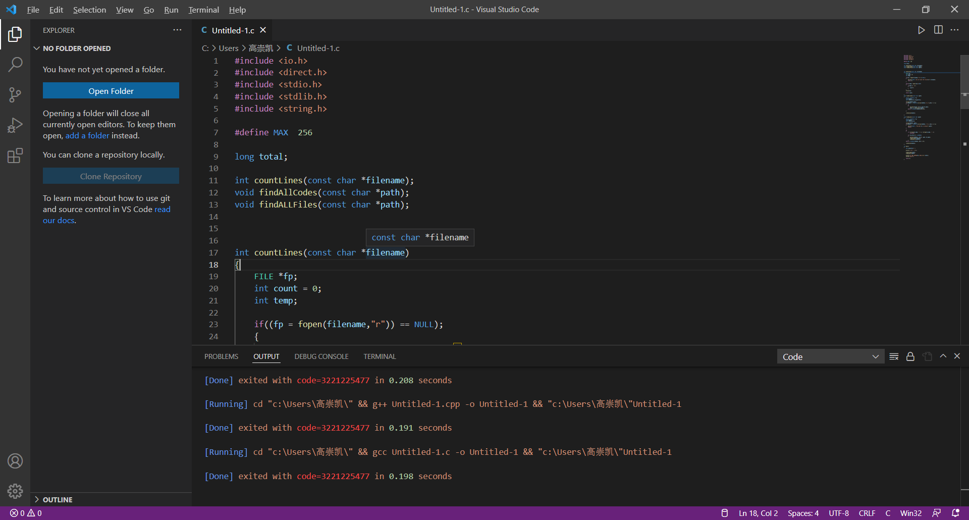Open the Run menu

pos(171,10)
